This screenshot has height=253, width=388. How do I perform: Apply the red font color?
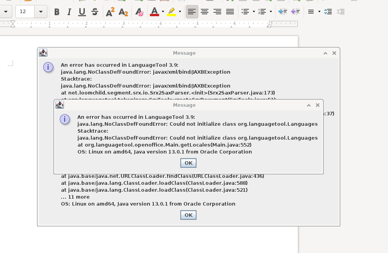155,12
